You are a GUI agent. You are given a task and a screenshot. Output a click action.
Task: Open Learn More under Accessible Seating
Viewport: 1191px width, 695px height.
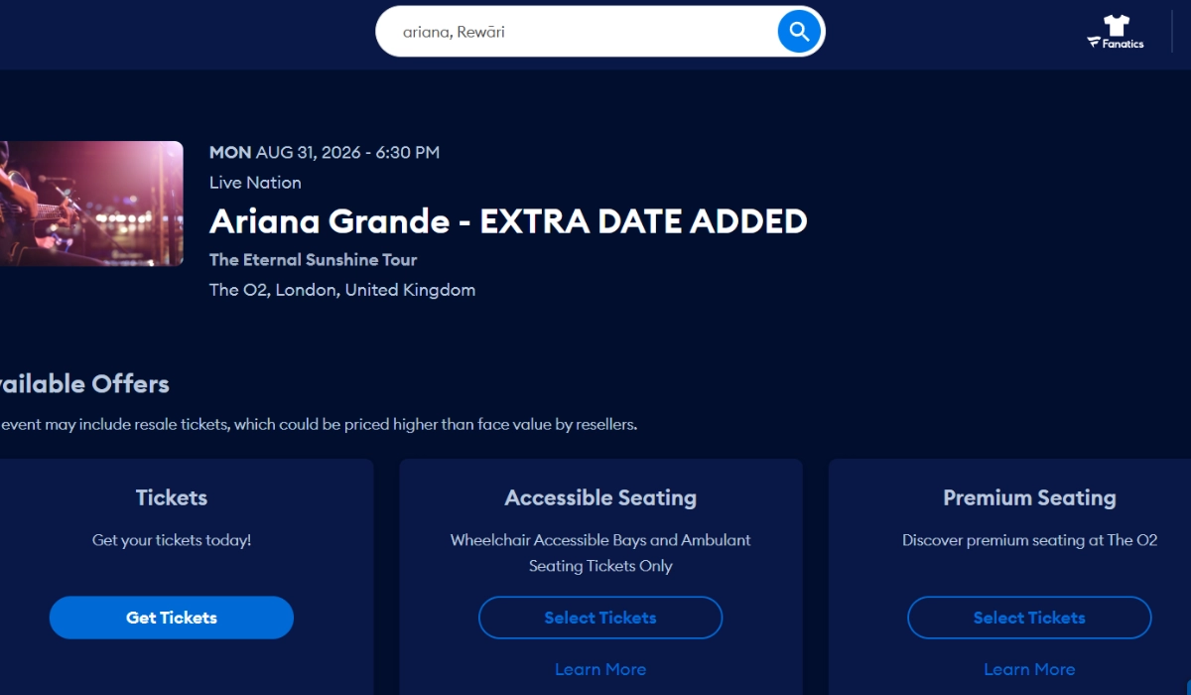point(599,668)
